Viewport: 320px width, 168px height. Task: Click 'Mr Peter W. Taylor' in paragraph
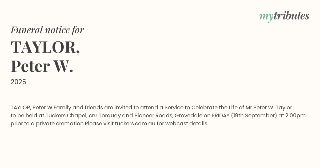[x=269, y=107]
